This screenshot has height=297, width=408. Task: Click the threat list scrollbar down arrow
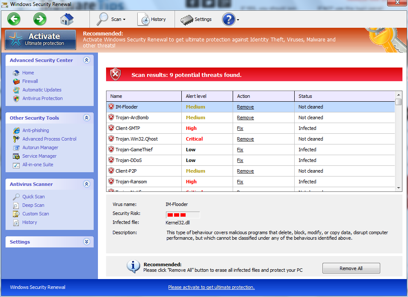(x=398, y=188)
